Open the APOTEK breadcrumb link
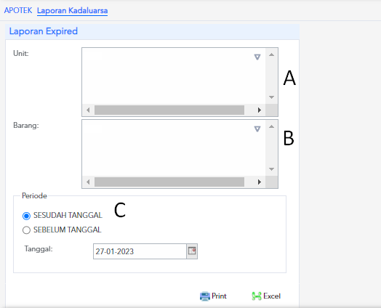 18,10
